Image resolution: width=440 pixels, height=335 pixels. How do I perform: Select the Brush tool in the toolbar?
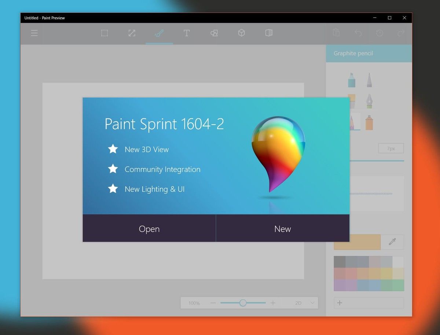(159, 33)
